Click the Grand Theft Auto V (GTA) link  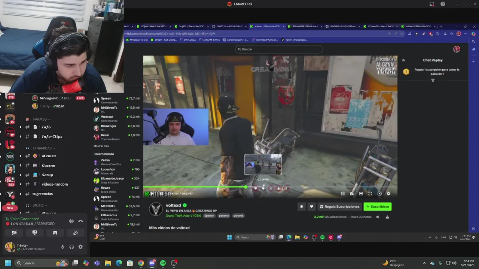183,216
